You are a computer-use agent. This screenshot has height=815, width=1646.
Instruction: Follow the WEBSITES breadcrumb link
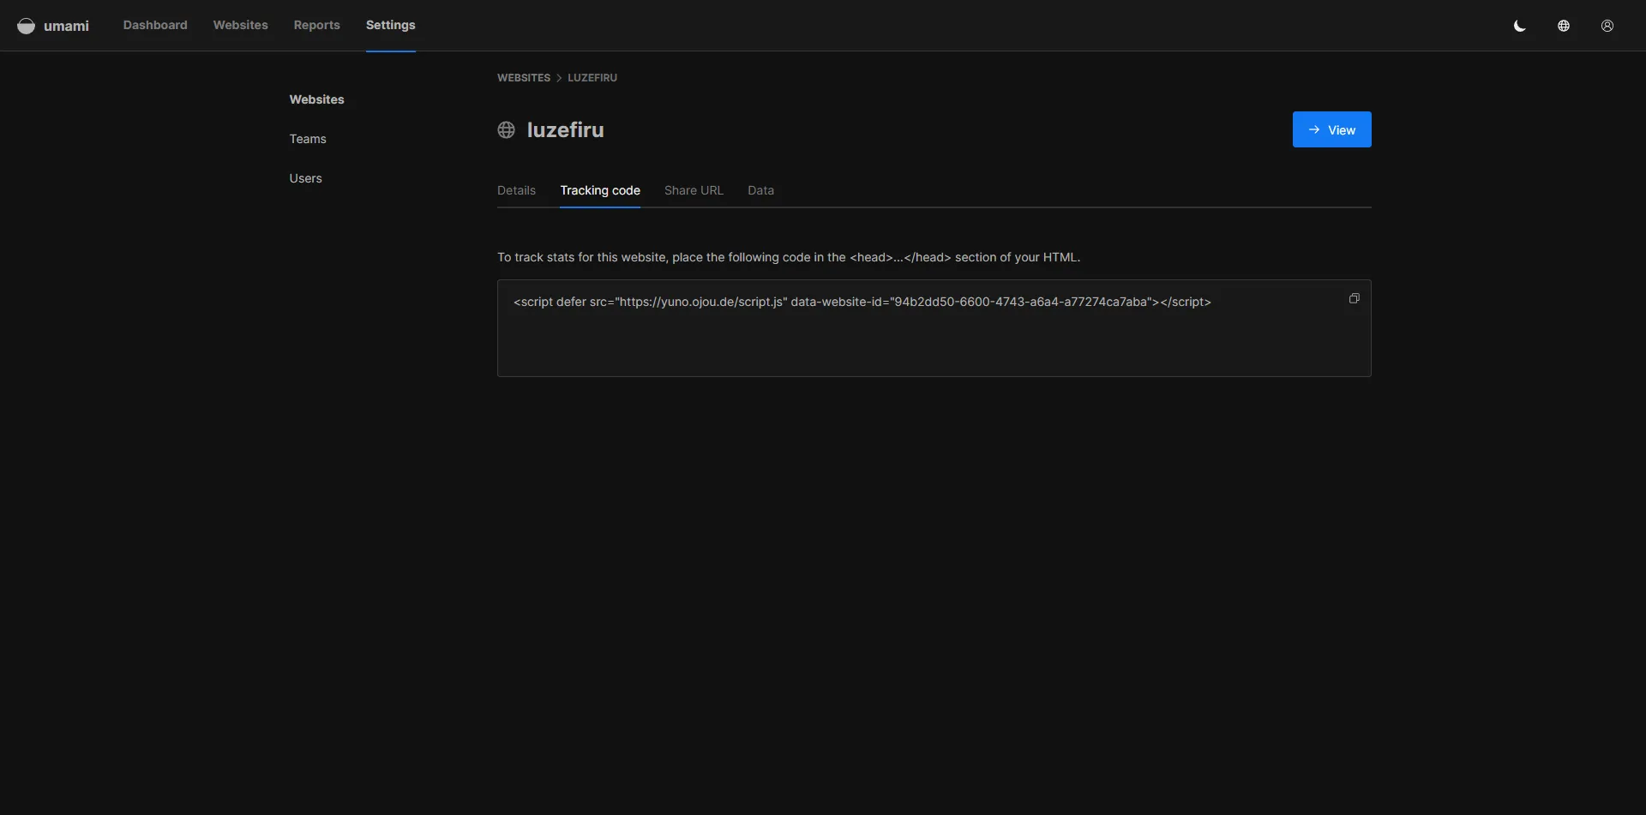[x=524, y=77]
